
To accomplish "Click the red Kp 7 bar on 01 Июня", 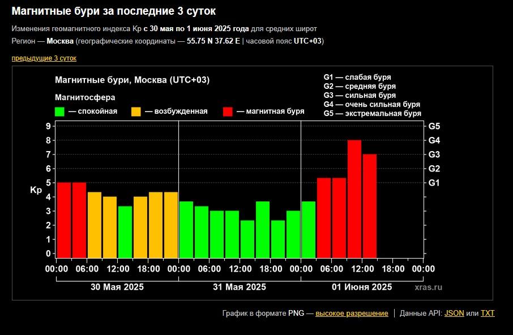I will click(370, 206).
